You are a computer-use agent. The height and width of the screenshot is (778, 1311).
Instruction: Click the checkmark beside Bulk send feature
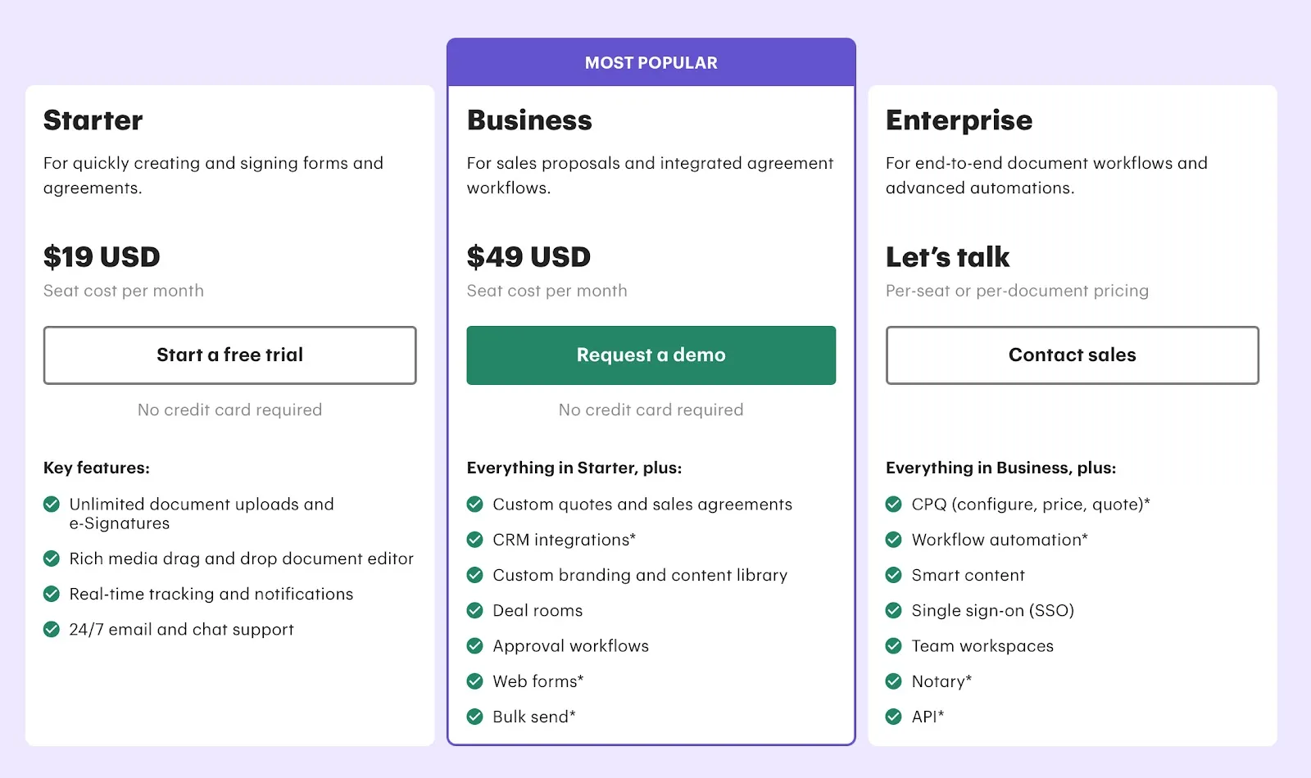474,717
